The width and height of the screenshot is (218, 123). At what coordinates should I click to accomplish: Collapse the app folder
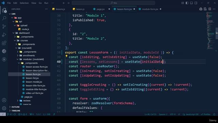(19, 18)
